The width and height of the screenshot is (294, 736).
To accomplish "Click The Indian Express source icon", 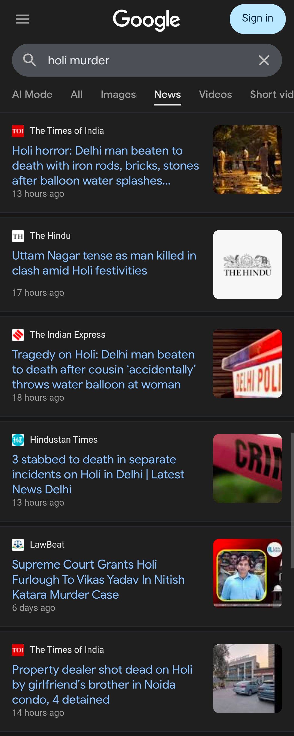I will [18, 335].
